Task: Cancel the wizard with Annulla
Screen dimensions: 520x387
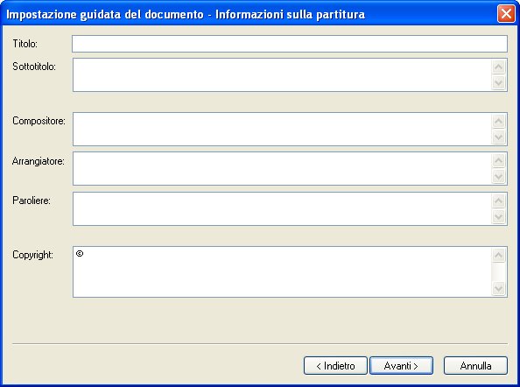Action: (x=475, y=366)
